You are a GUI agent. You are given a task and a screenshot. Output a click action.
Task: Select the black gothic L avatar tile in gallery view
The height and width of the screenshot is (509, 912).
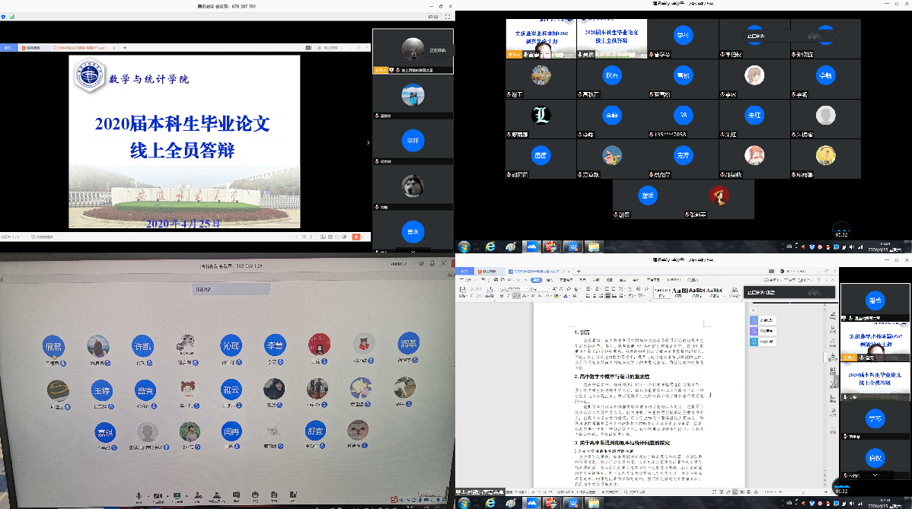point(541,115)
